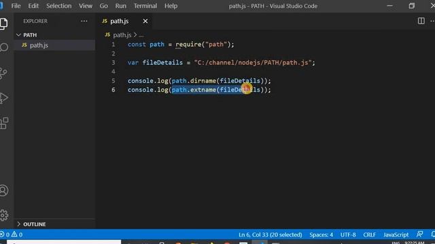This screenshot has width=435, height=244.
Task: Click the JS file icon beside path.js in explorer
Action: tap(24, 45)
